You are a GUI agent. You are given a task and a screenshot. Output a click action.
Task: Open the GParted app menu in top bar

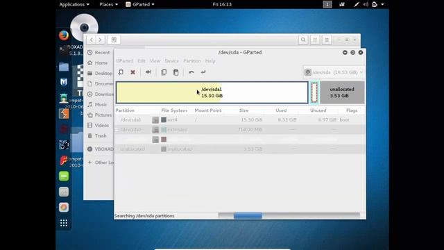coord(140,4)
